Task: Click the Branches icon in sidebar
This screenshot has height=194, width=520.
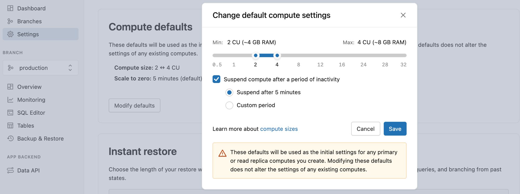Action: [x=10, y=21]
